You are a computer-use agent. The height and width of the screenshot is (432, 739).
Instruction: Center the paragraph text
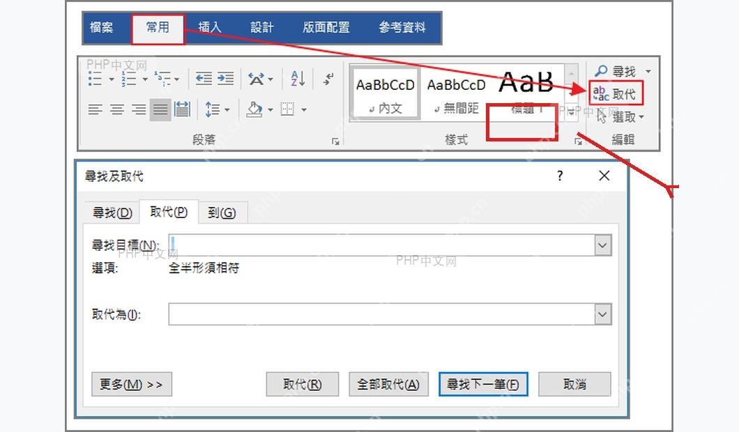click(x=117, y=110)
